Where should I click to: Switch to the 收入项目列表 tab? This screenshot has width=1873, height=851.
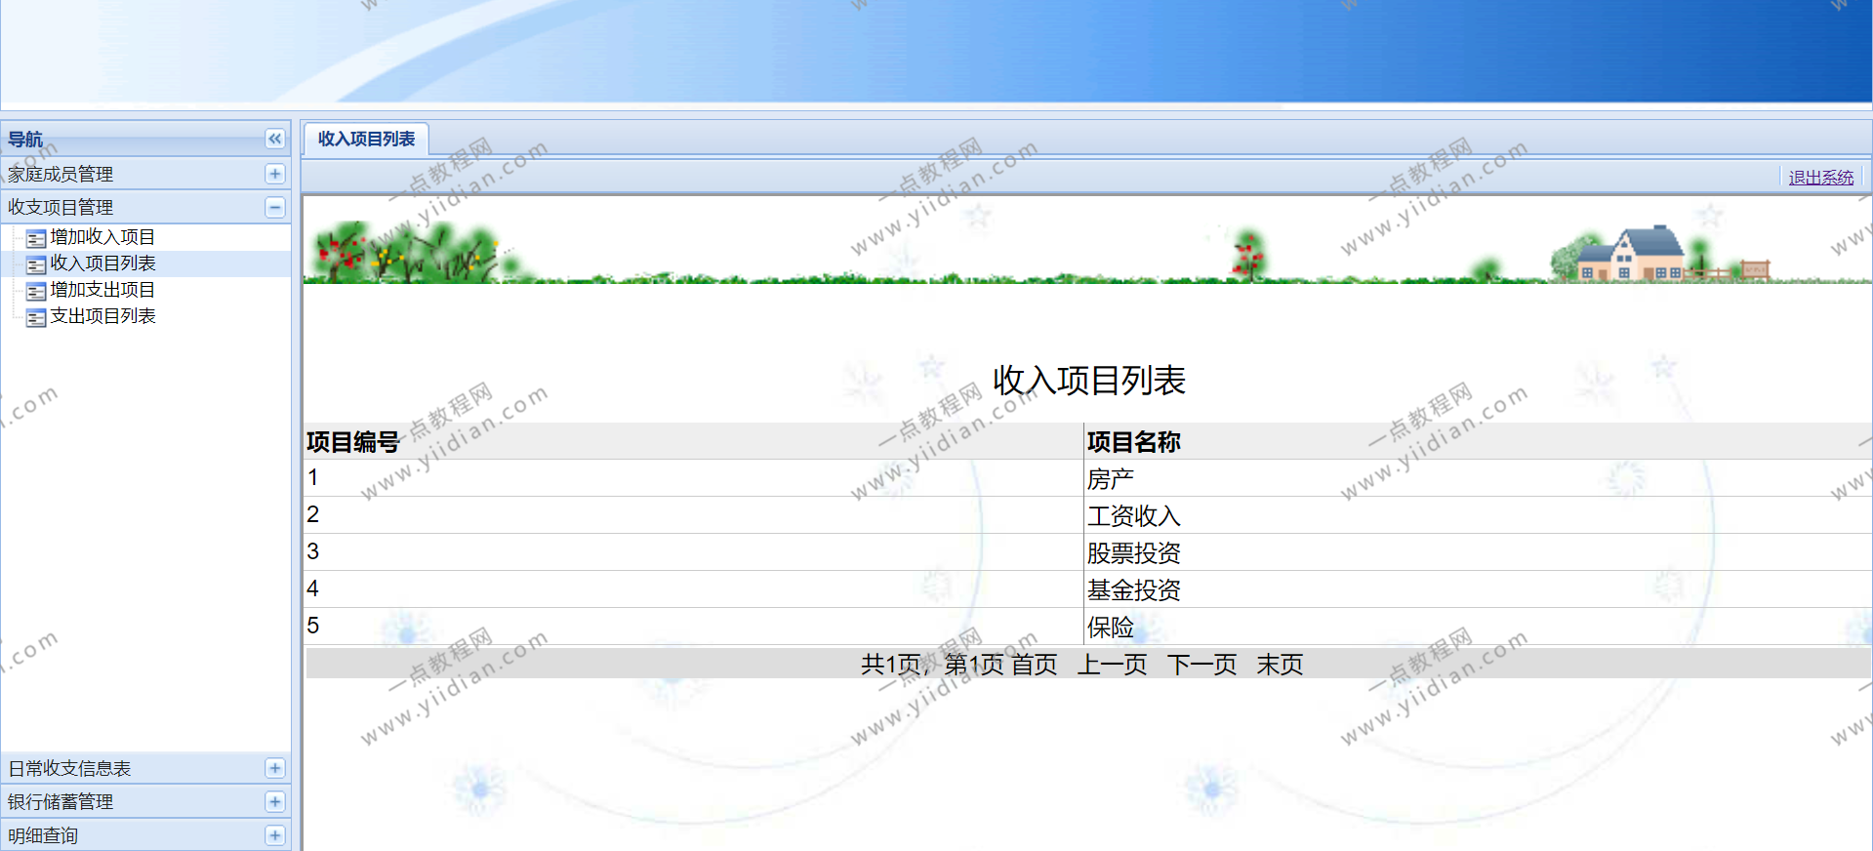click(x=366, y=139)
